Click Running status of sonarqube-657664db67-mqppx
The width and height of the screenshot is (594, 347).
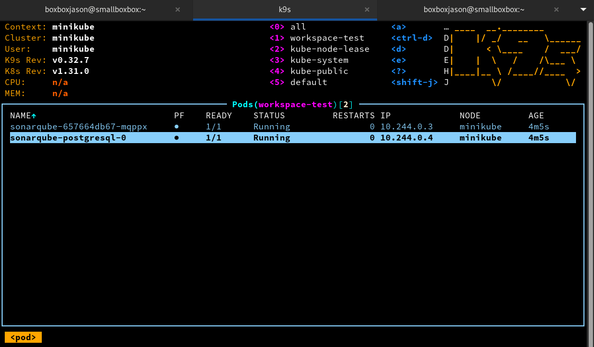pos(272,127)
